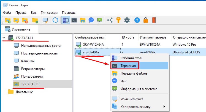The image size is (206, 112).
Task: Choose Чат from the context menu
Action: tap(140, 81)
